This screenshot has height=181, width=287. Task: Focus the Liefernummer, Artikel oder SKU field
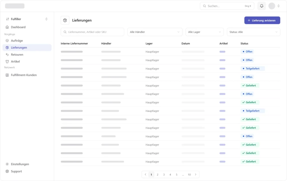click(x=92, y=32)
